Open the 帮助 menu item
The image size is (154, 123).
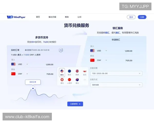coord(67,17)
